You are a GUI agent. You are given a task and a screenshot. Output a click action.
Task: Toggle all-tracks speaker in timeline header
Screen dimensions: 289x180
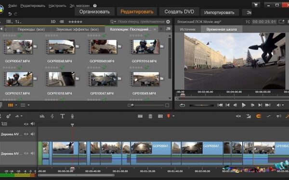[x=33, y=124]
